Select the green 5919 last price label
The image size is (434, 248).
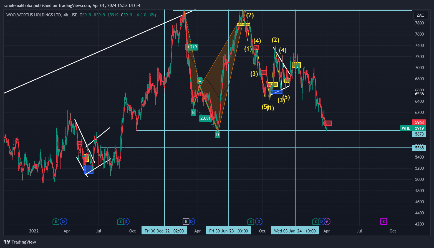[x=419, y=128]
